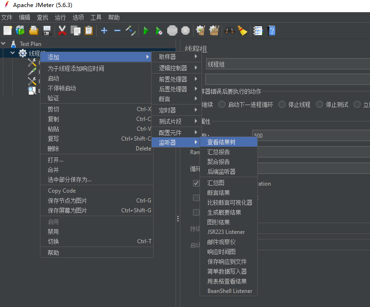Select the 启动下一进程循环 radio button
The image size is (370, 307).
tap(222, 105)
